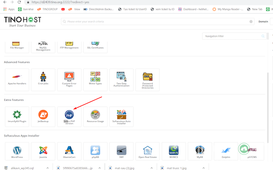Click green cloud upload floating button
The height and width of the screenshot is (170, 273).
(x=244, y=149)
